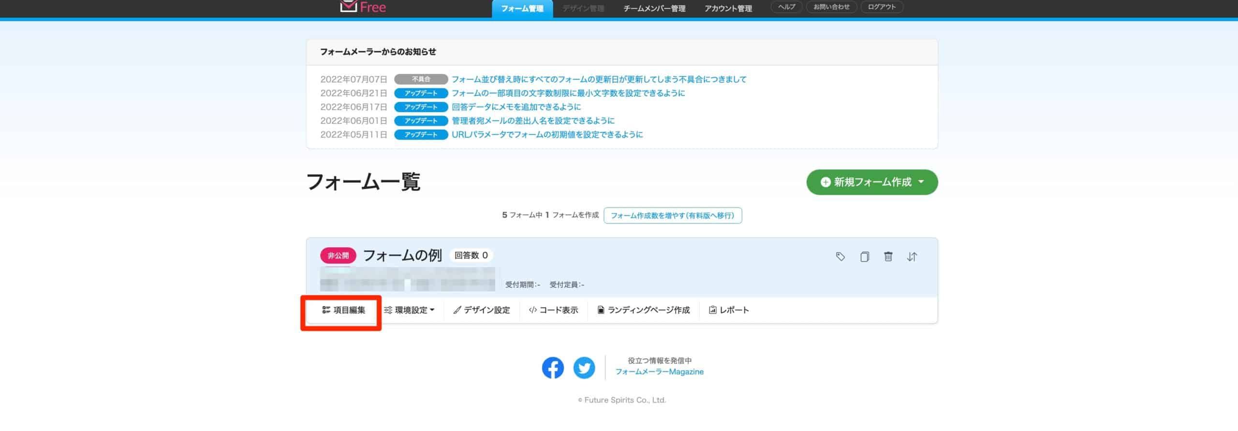Open the レポート view
Screen dimensions: 1238x431
click(729, 310)
